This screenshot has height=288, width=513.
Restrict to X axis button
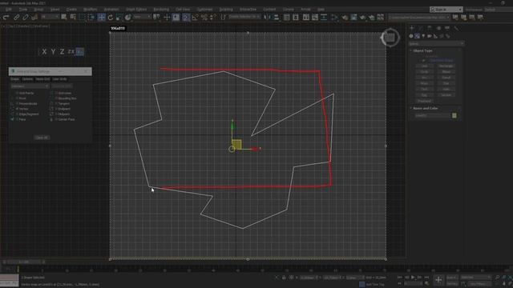click(x=44, y=51)
